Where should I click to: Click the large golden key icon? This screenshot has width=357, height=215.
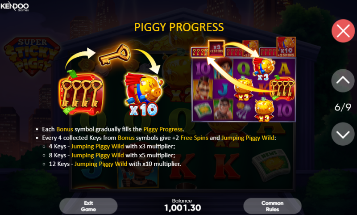coord(115,55)
